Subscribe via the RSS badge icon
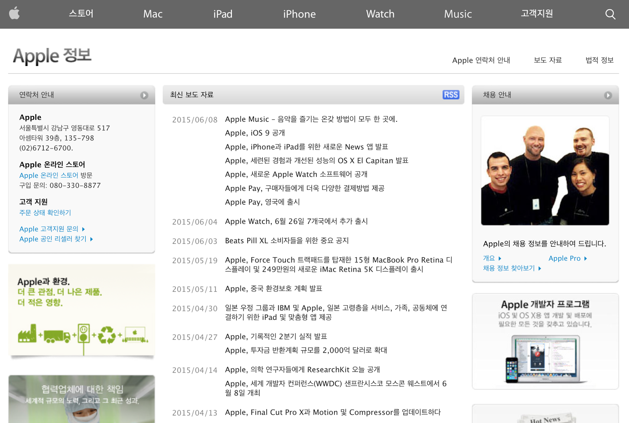This screenshot has width=629, height=423. click(x=451, y=95)
